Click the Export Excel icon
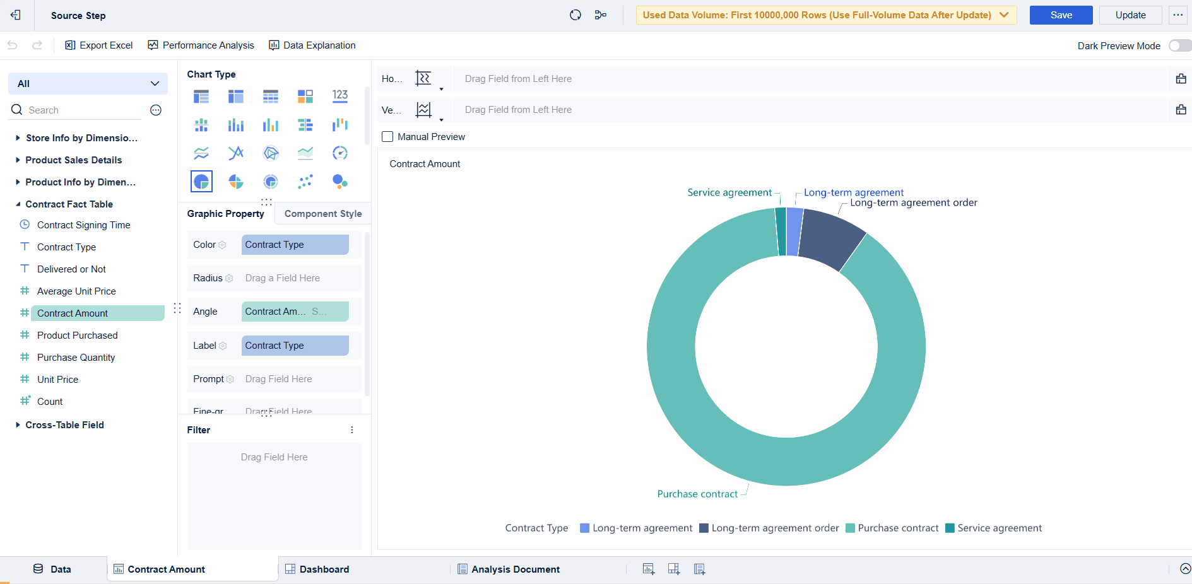 pos(70,45)
